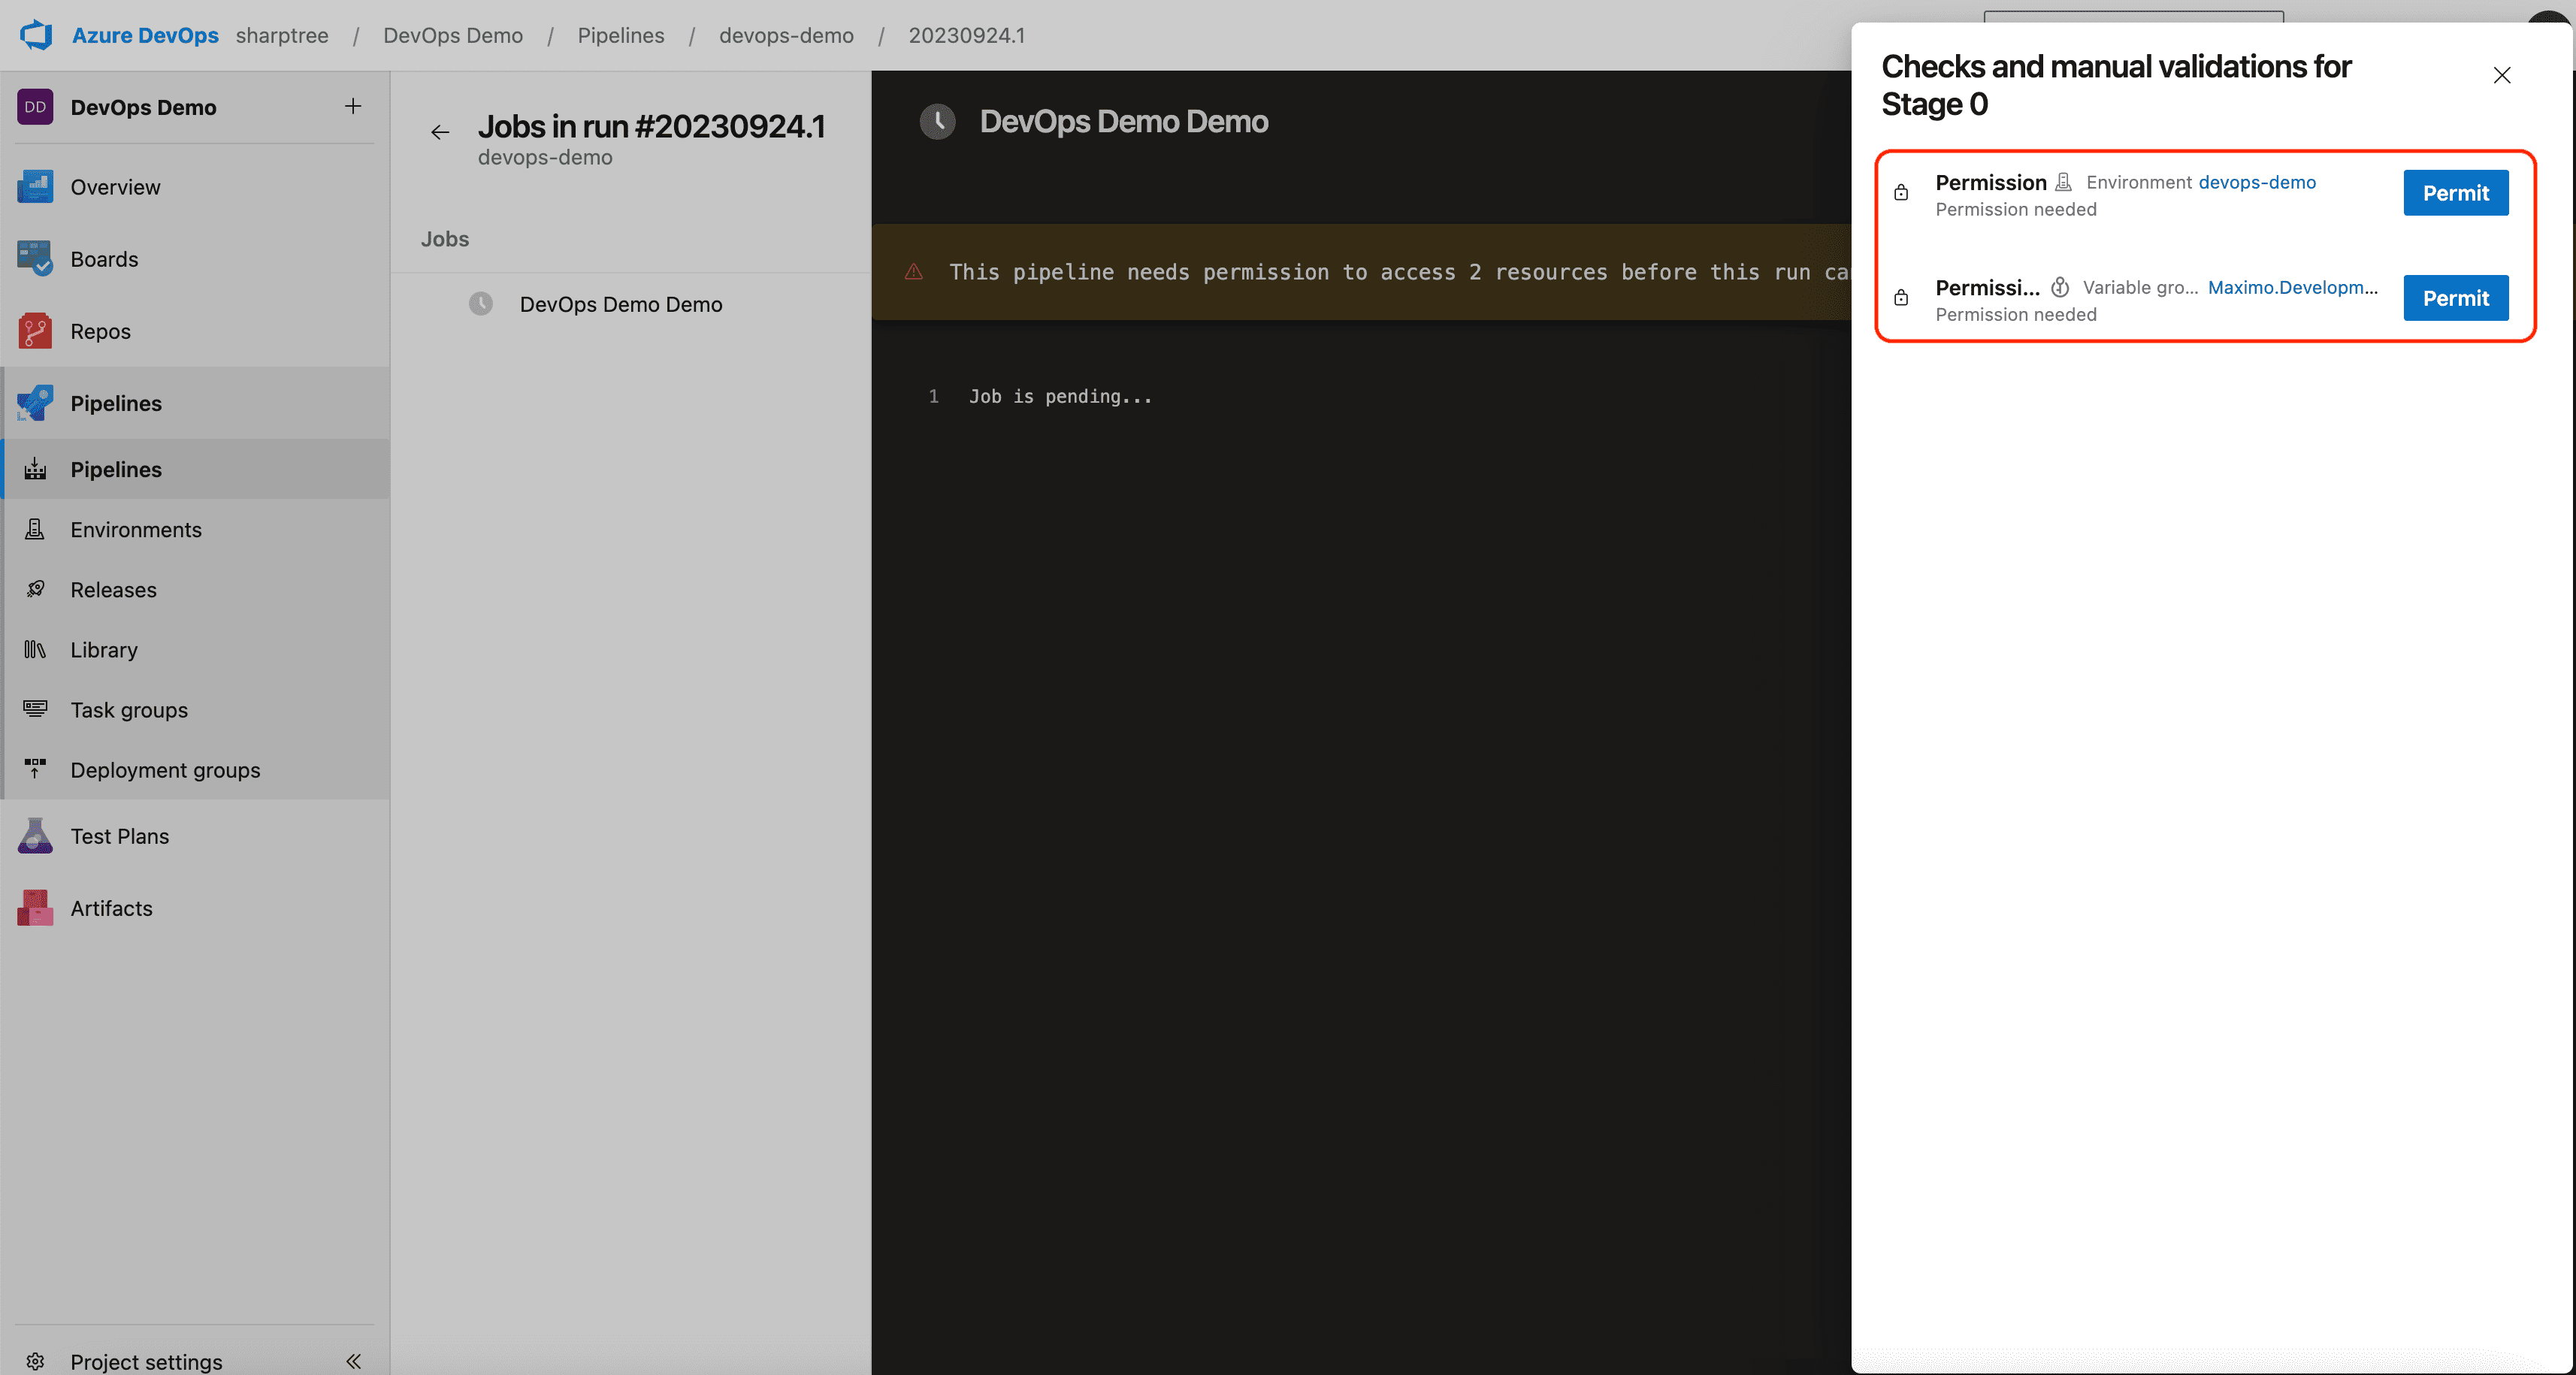Click the Deployment groups icon
This screenshot has width=2576, height=1375.
pyautogui.click(x=35, y=769)
